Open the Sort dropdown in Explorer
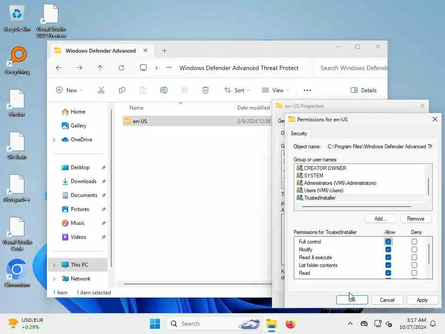Image resolution: width=445 pixels, height=334 pixels. [x=237, y=90]
